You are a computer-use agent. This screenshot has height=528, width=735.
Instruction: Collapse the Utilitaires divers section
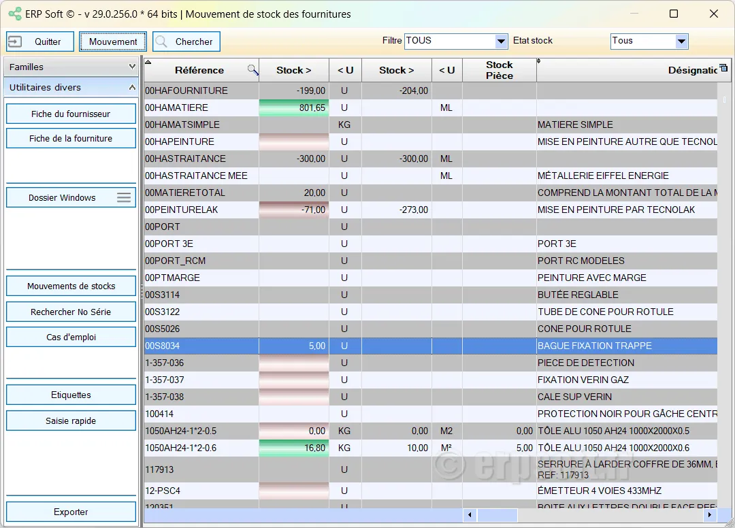point(132,87)
